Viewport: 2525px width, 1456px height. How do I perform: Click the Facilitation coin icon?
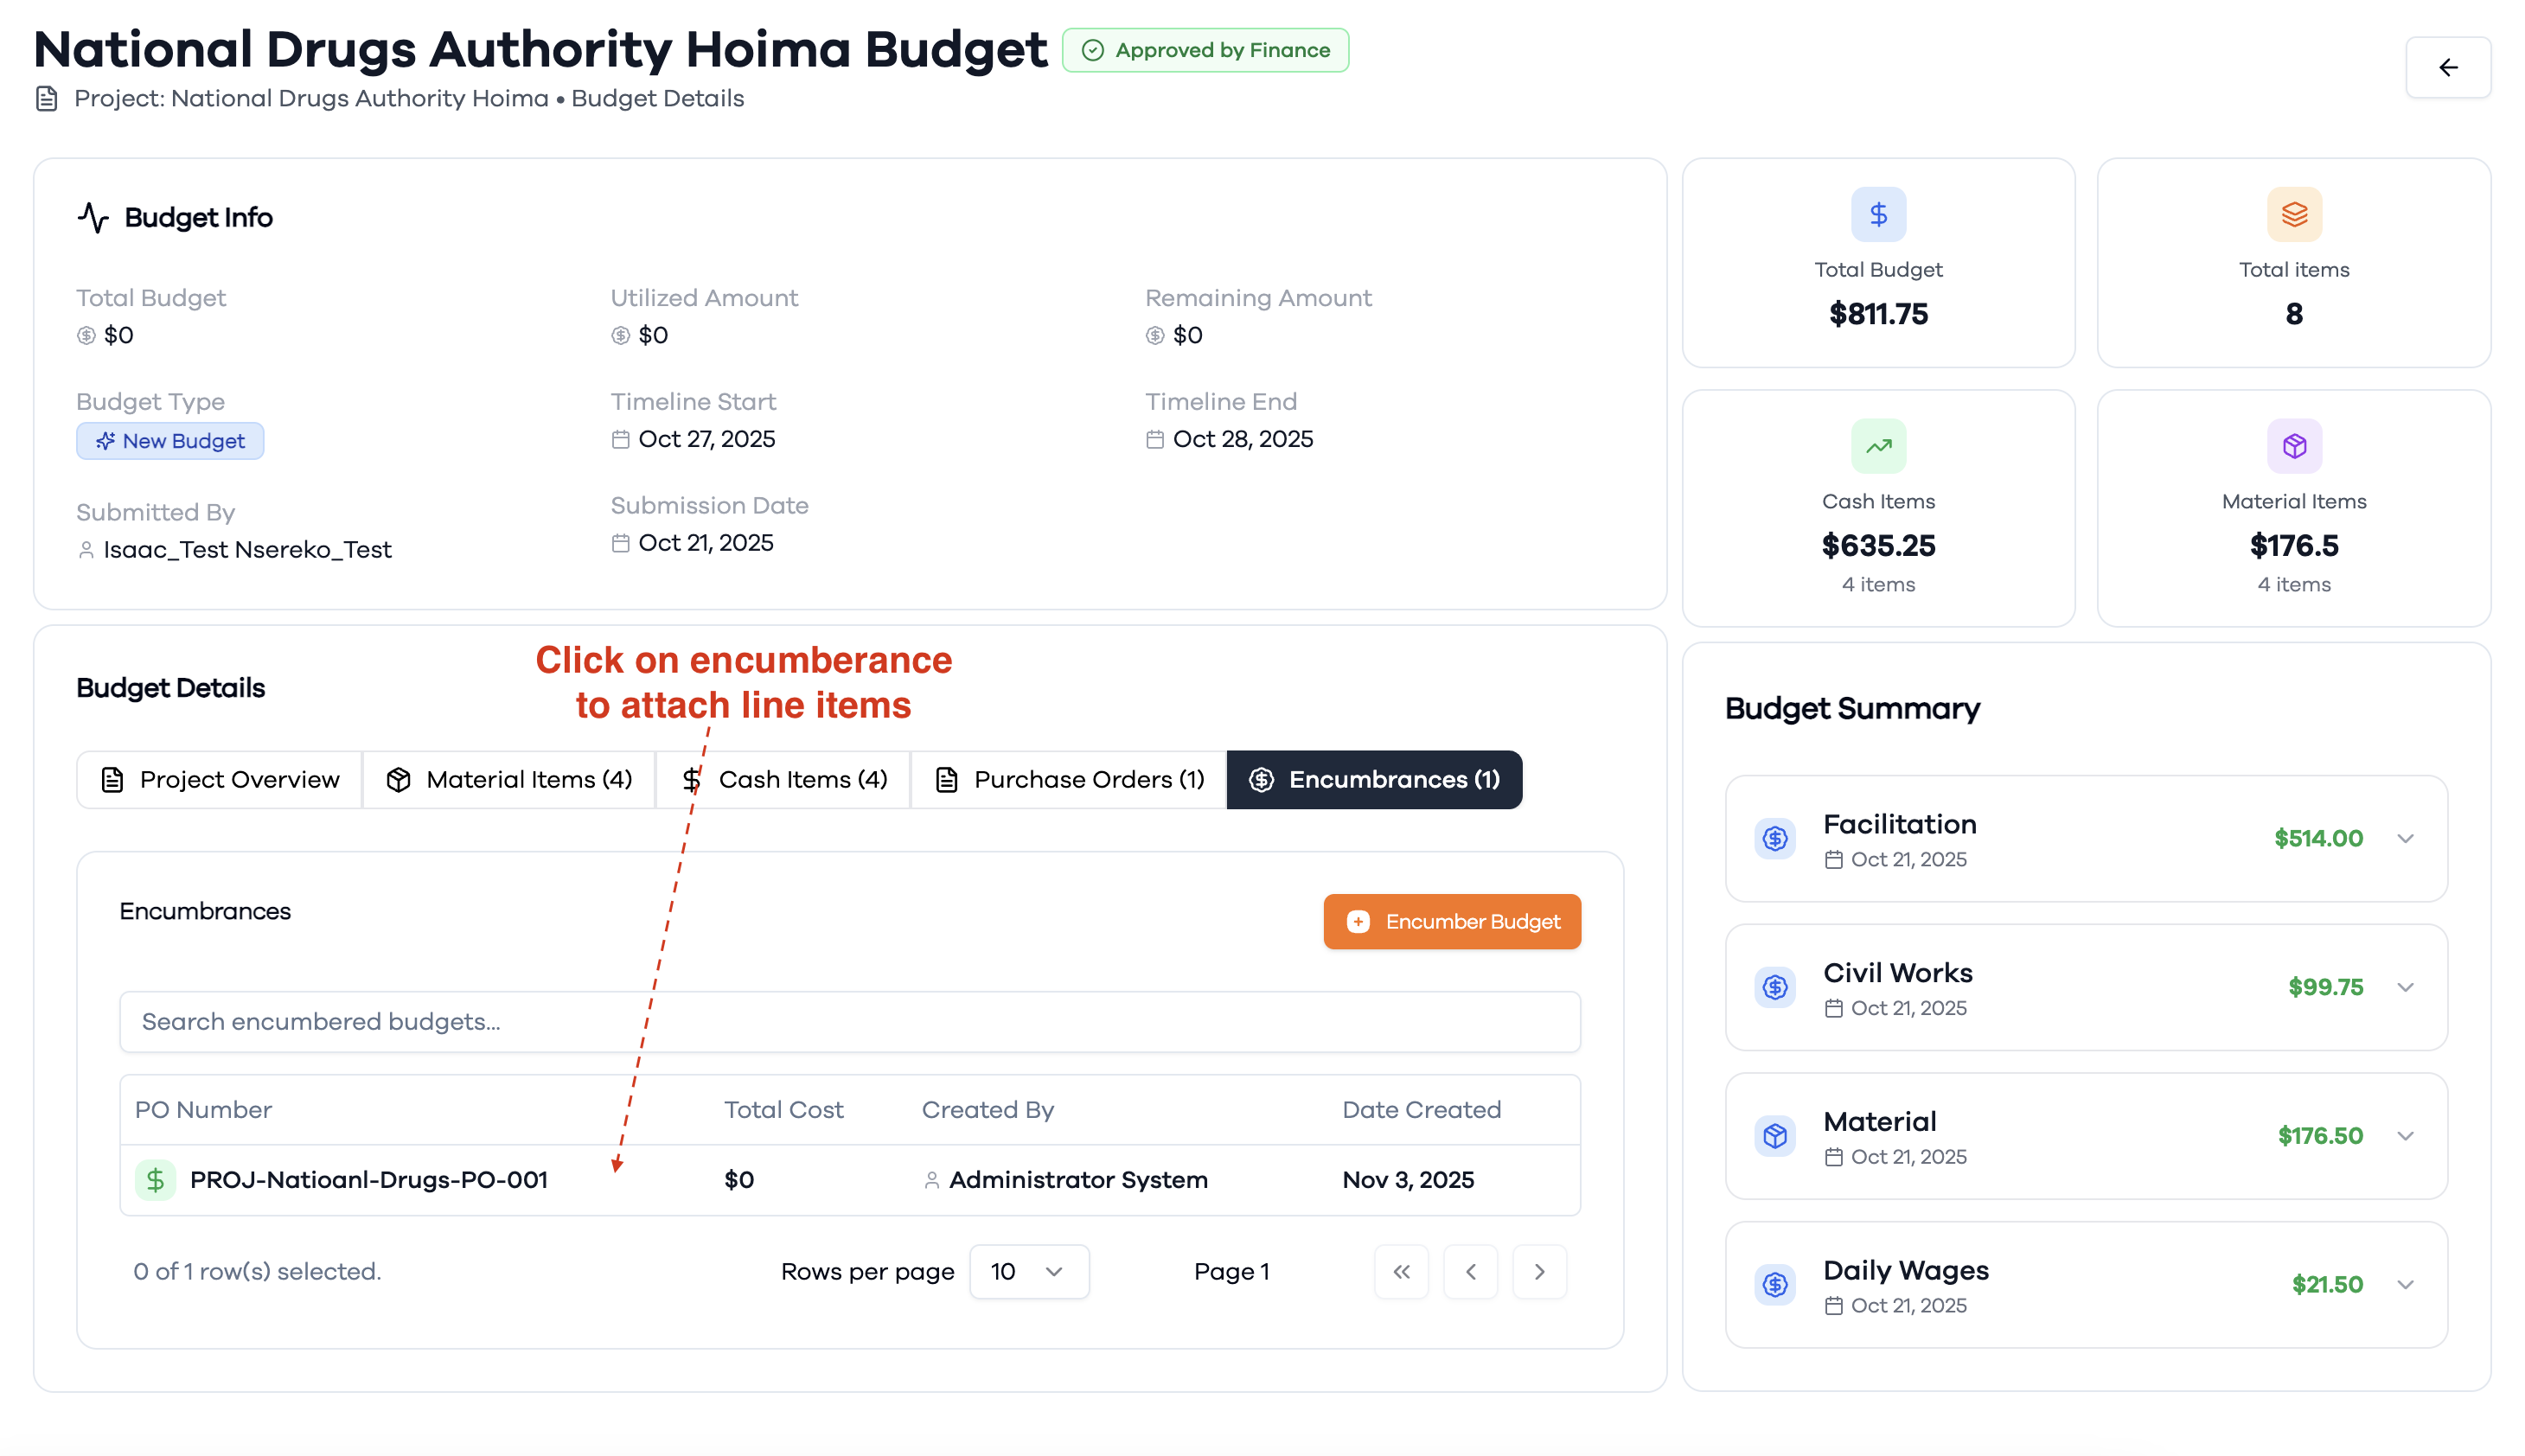pyautogui.click(x=1774, y=838)
